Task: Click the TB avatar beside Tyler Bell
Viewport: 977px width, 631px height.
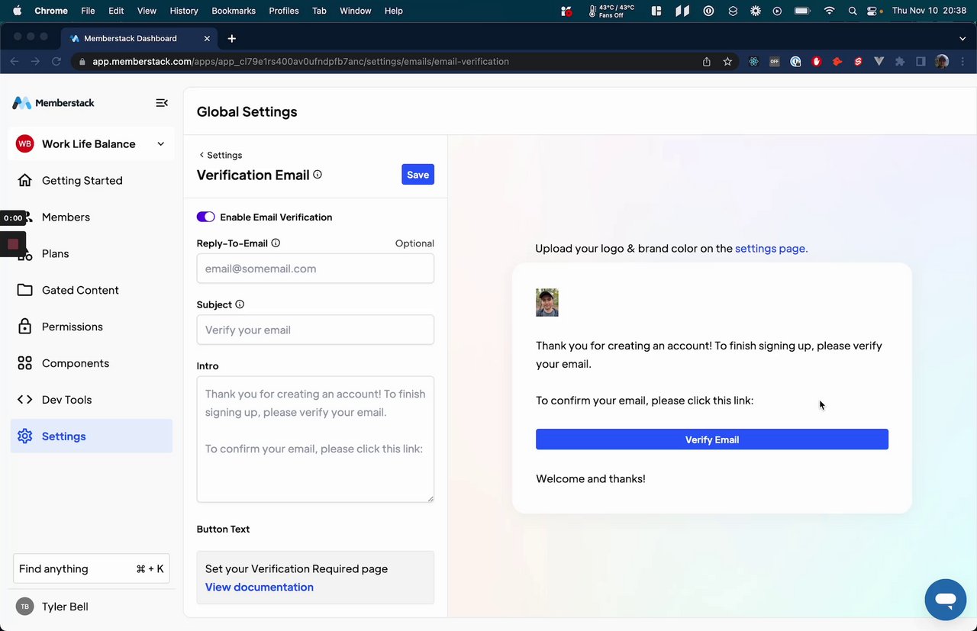Action: tap(25, 607)
